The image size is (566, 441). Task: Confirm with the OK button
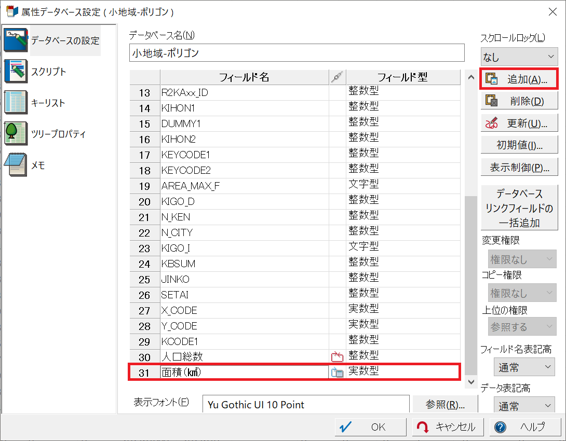pos(370,427)
